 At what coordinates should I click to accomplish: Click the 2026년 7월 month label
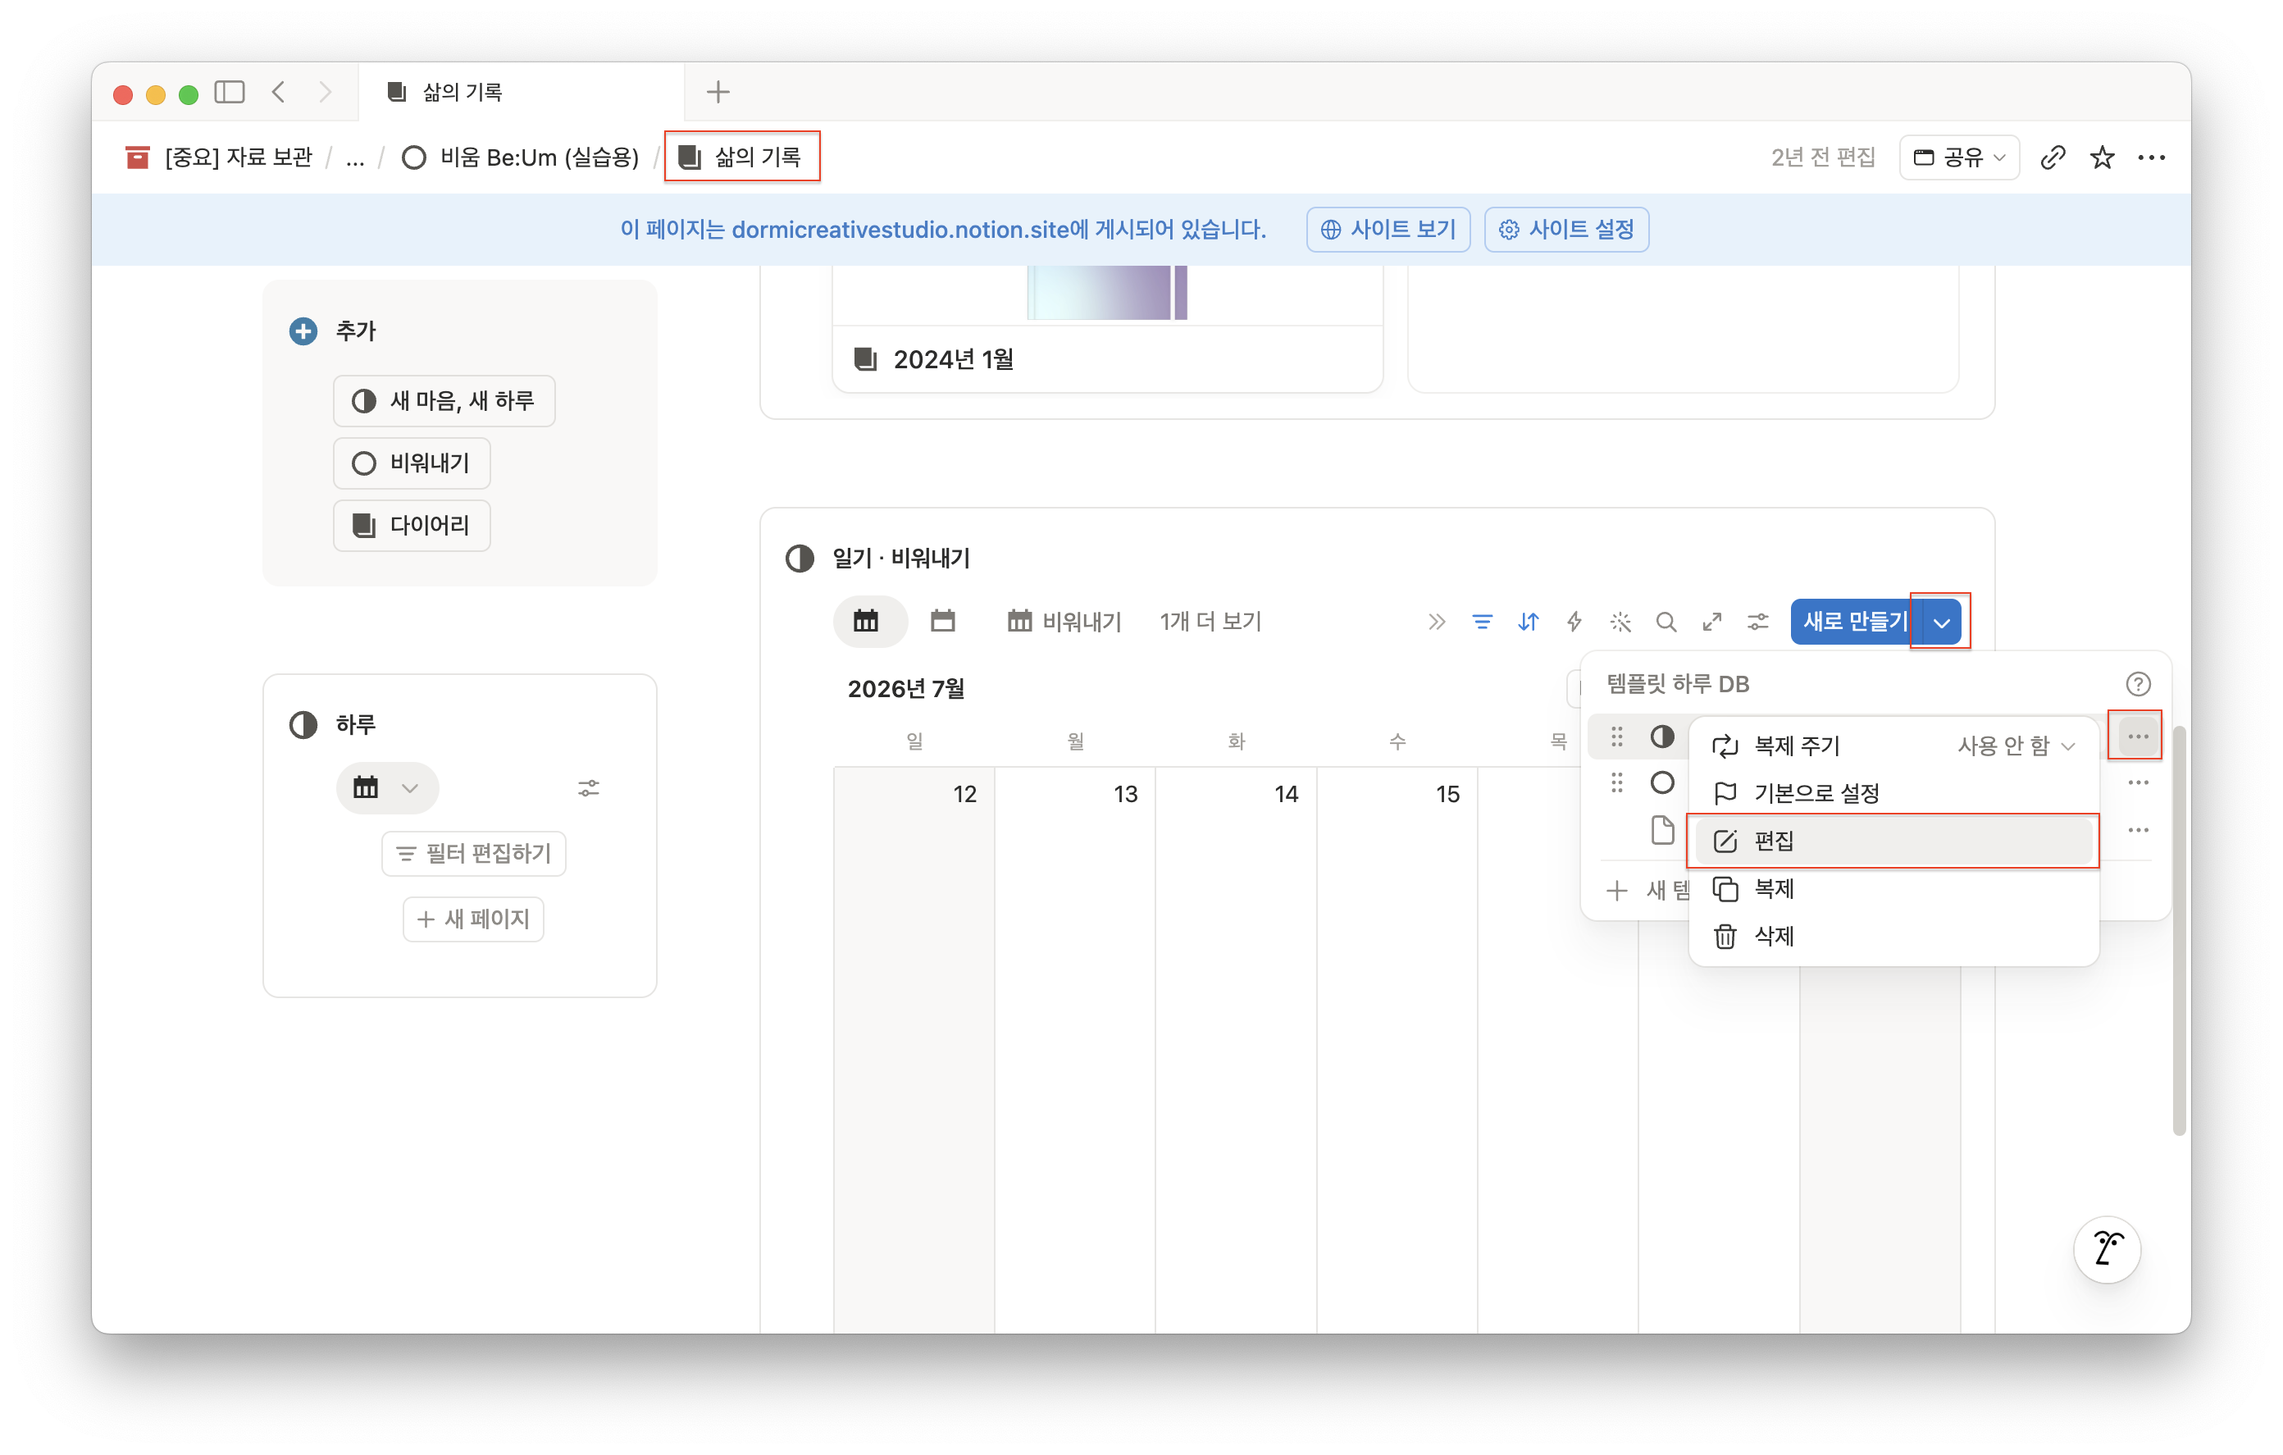click(905, 689)
